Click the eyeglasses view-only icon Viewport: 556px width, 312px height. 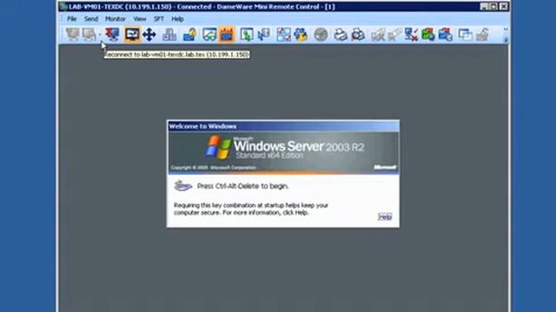pyautogui.click(x=209, y=35)
